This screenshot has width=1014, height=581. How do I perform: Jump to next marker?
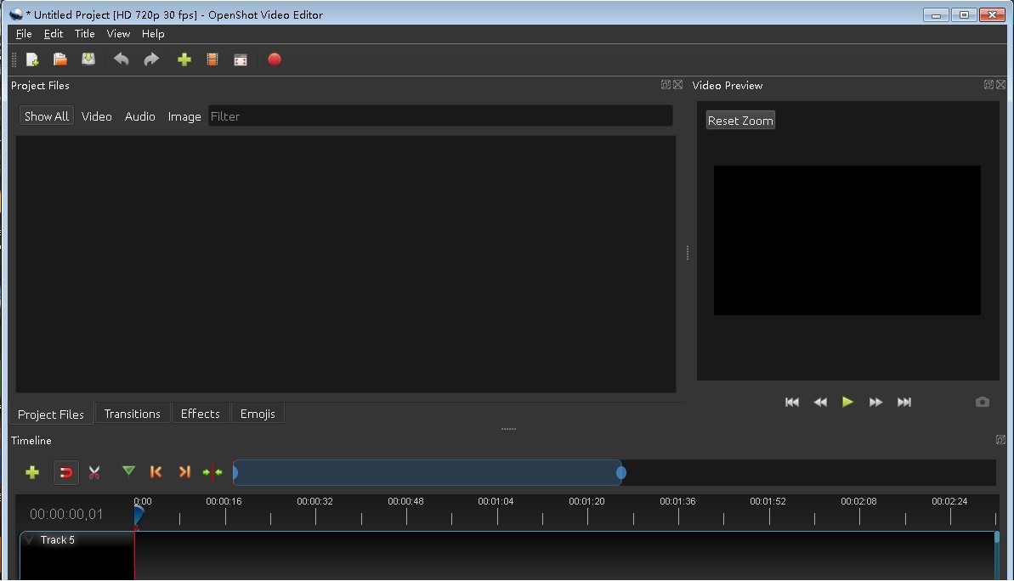(184, 471)
